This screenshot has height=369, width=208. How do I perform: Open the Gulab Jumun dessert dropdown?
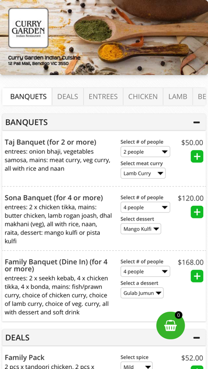click(x=142, y=293)
